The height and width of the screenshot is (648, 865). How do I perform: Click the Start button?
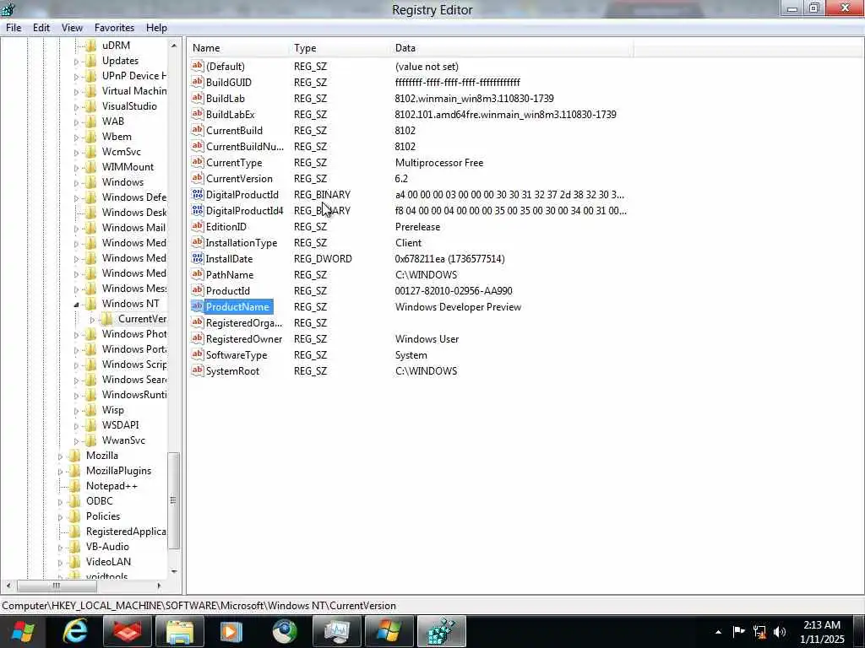pos(23,631)
